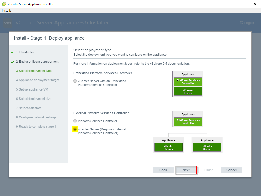Select vCenter Server requiring external Platform Services Controller

(x=75, y=129)
